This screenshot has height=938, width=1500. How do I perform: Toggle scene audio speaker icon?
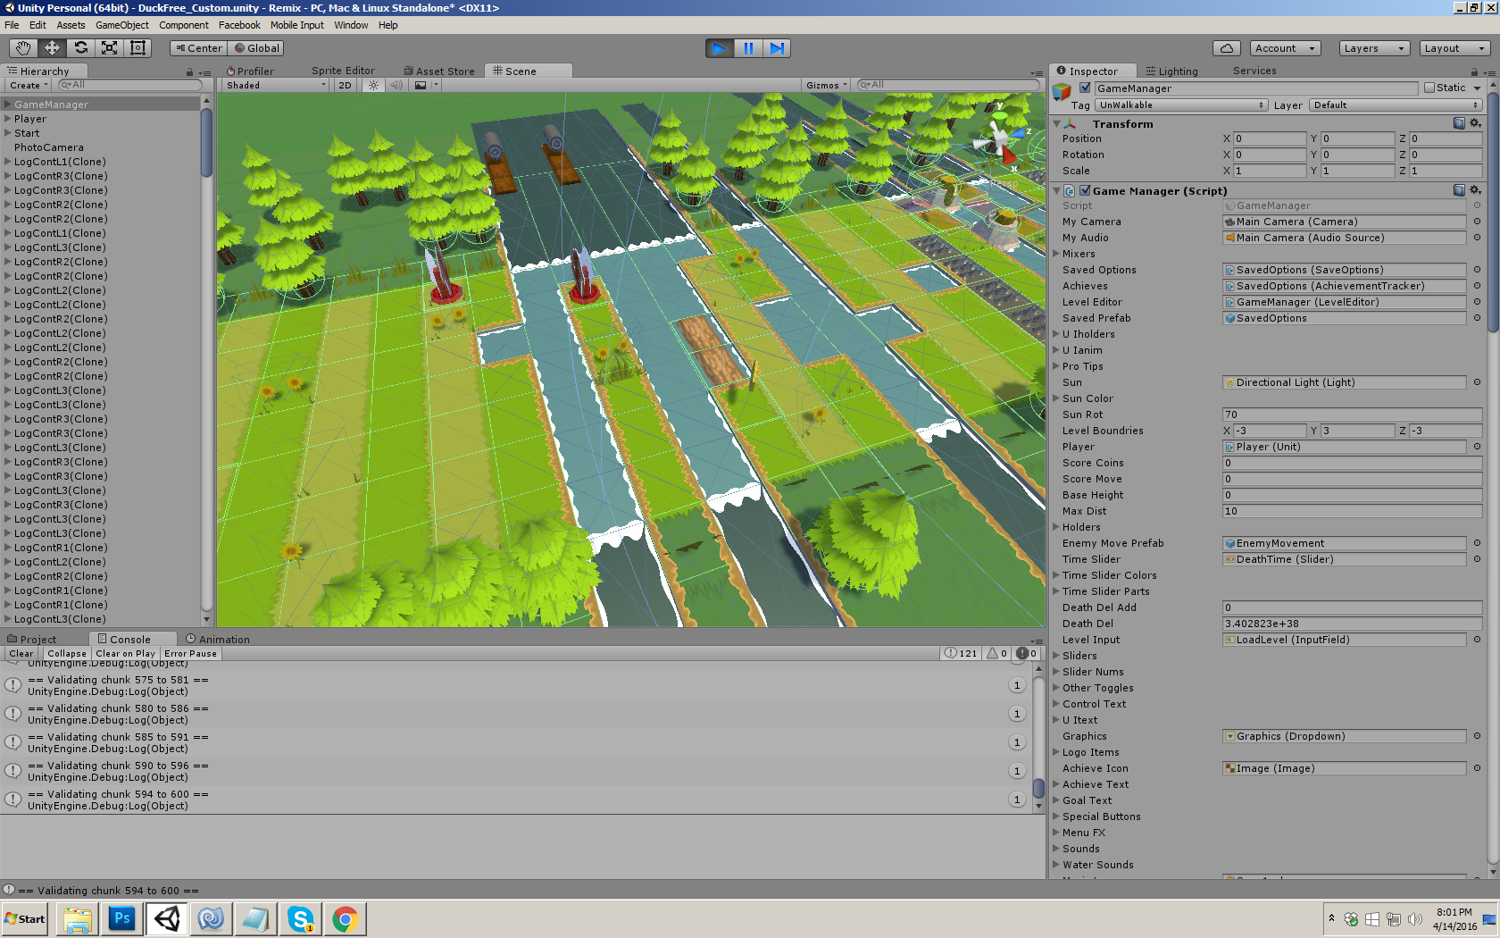coord(396,85)
